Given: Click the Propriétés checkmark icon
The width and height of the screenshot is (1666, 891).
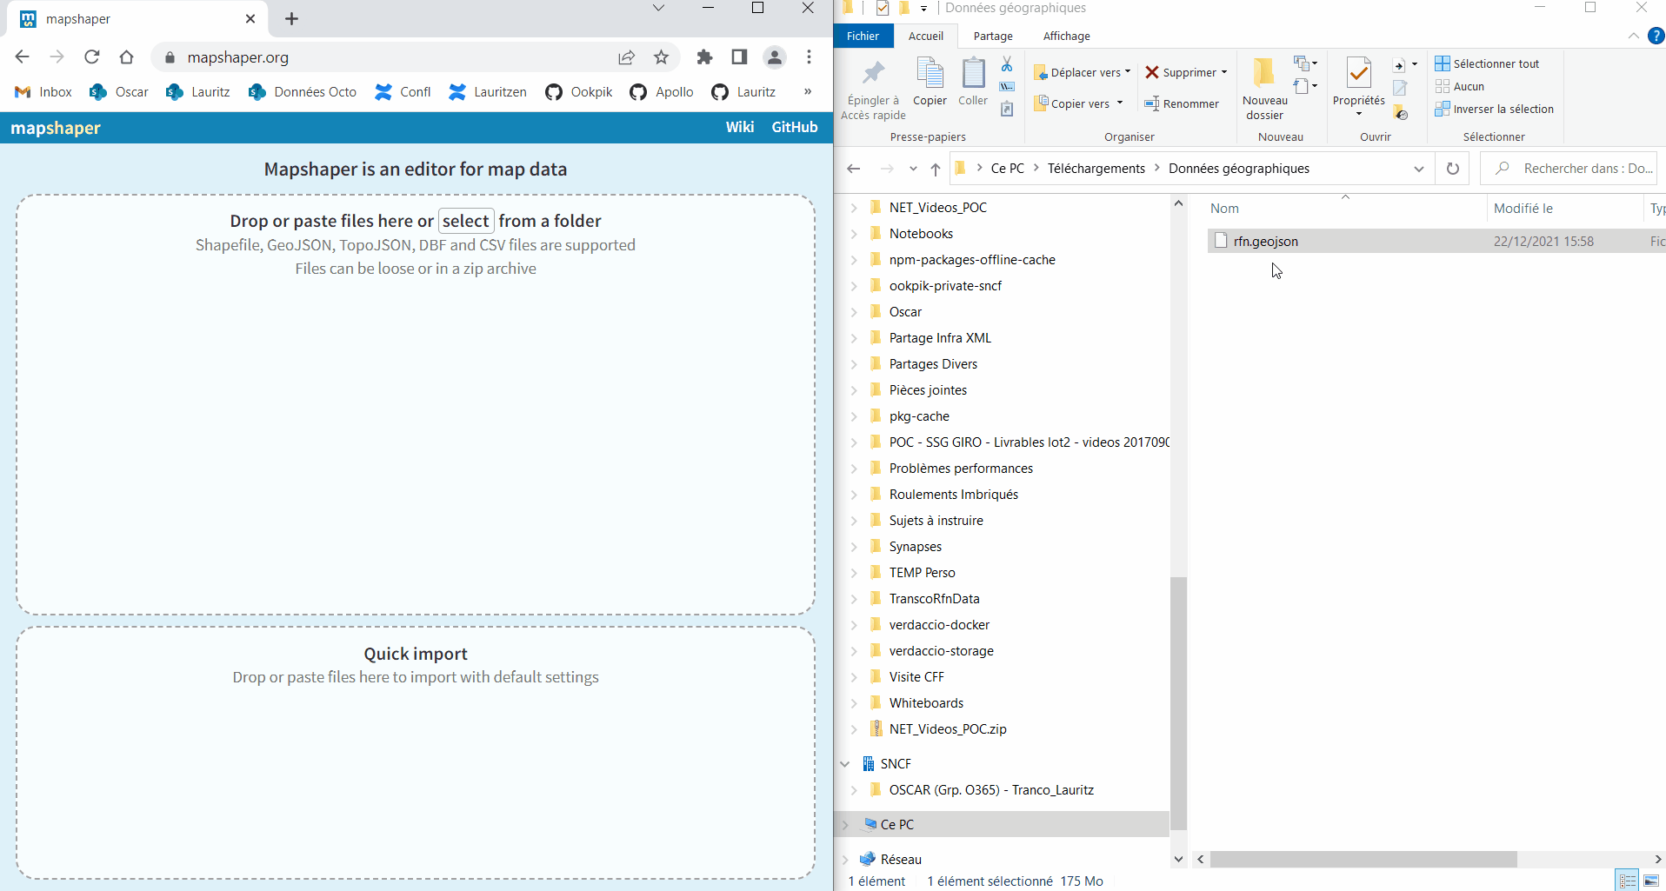Looking at the screenshot, I should 1358,74.
